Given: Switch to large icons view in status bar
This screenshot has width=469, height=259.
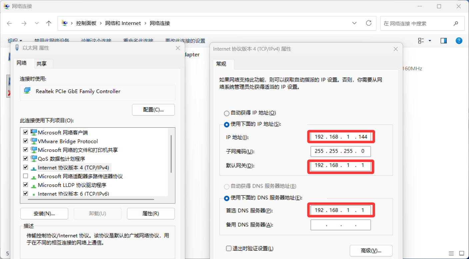Looking at the screenshot, I should (x=461, y=253).
